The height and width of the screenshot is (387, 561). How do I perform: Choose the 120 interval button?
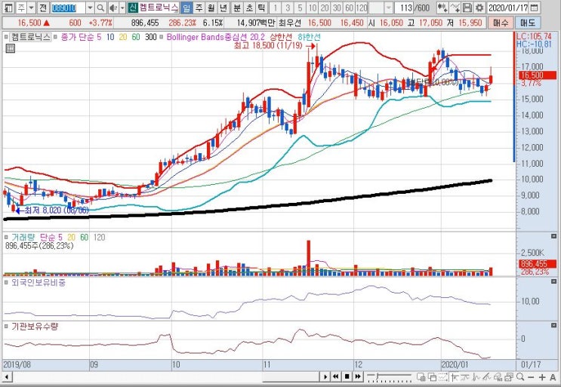362,8
